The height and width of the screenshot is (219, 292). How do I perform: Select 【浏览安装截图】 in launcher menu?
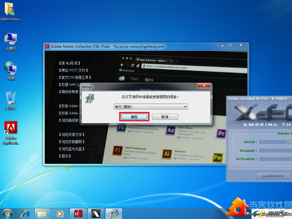tap(72, 142)
